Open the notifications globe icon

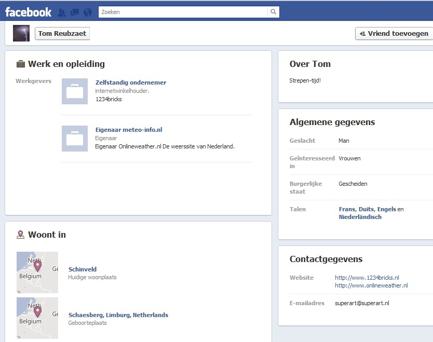(x=88, y=12)
